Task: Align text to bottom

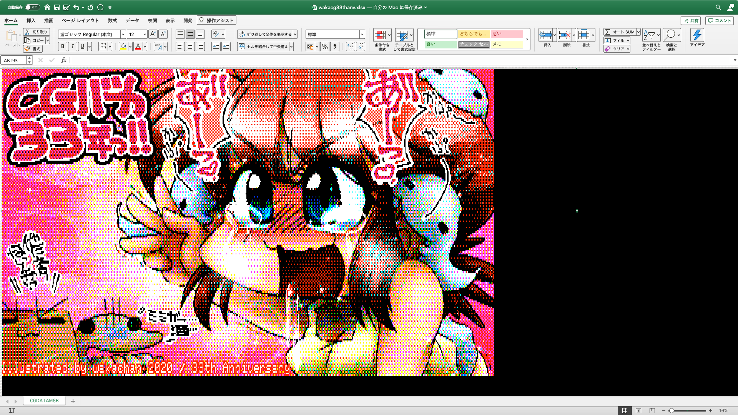Action: 200,34
